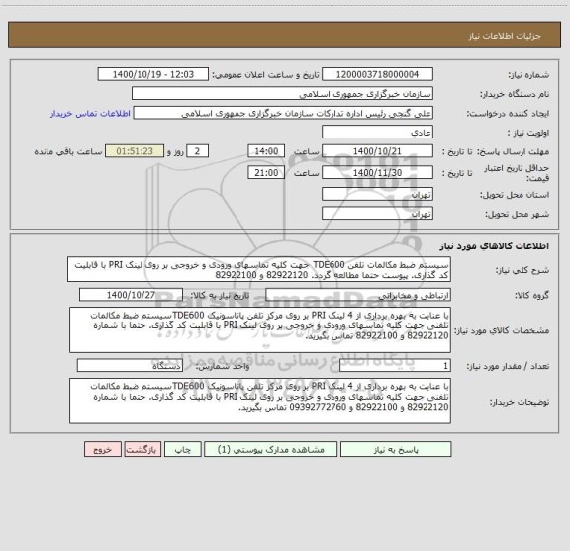Click the 'چاپ' print button
Image resolution: width=570 pixels, height=551 pixels.
click(182, 449)
